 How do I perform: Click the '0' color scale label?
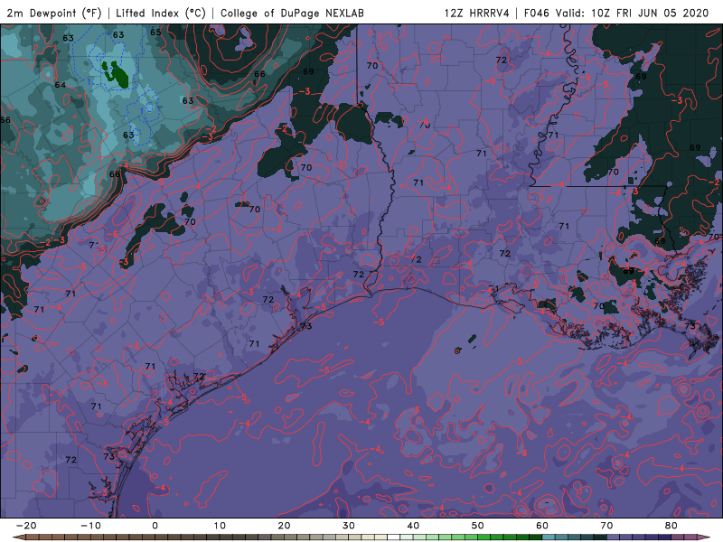pos(155,526)
